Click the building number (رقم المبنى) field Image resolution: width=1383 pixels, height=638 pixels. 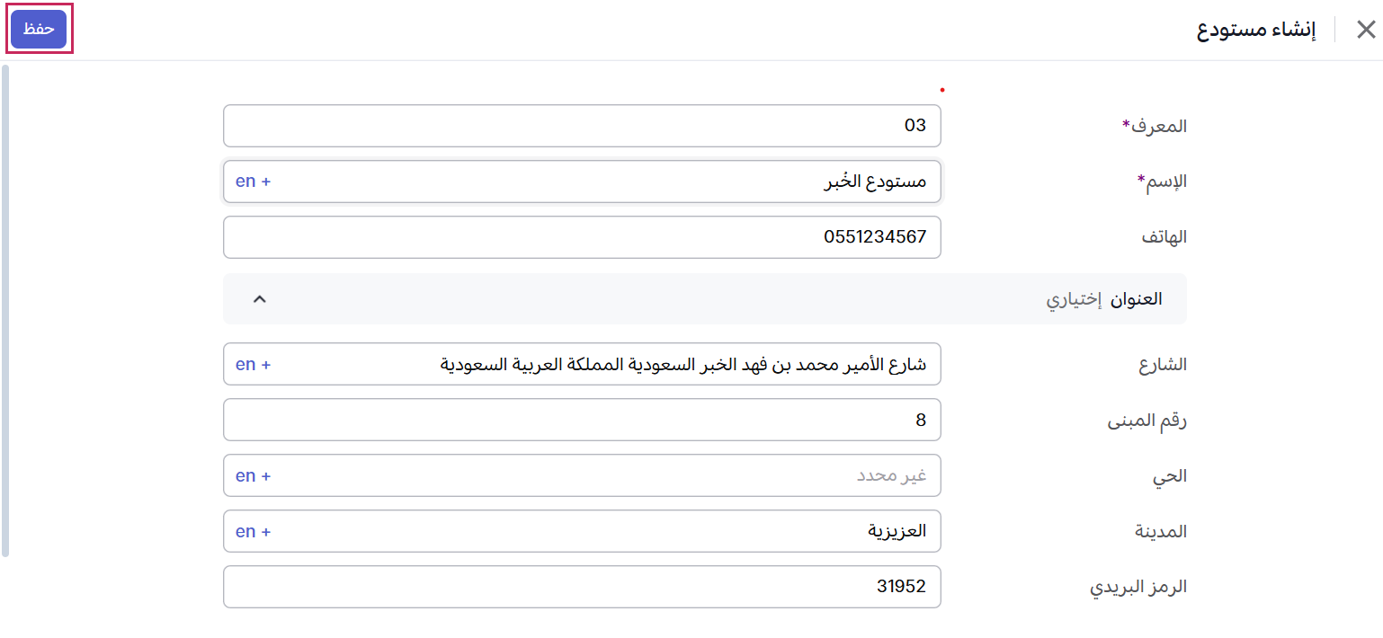click(x=581, y=421)
